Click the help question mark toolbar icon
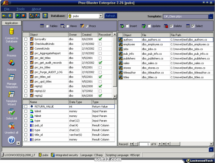The image size is (215, 163). (x=45, y=16)
